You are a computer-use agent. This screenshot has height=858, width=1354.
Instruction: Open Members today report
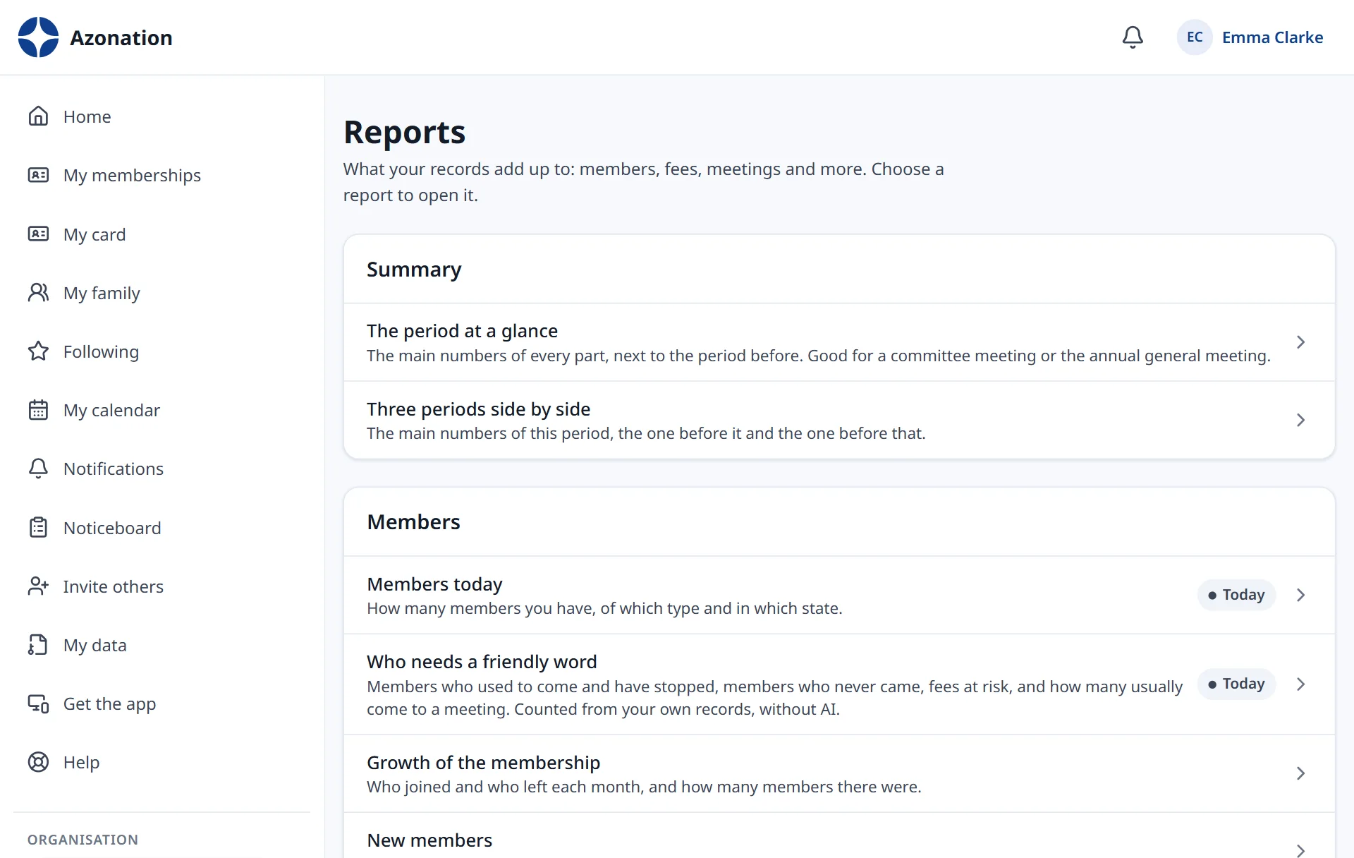click(839, 596)
